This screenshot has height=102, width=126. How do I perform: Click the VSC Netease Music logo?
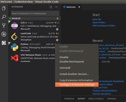pos(15,58)
